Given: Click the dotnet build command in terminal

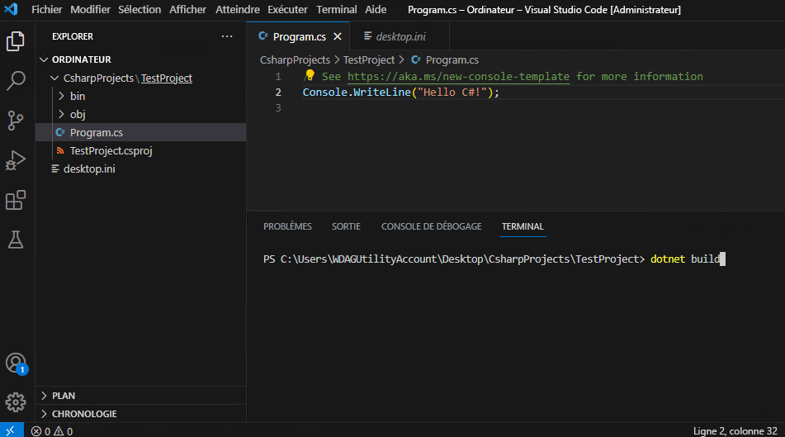Looking at the screenshot, I should tap(685, 259).
